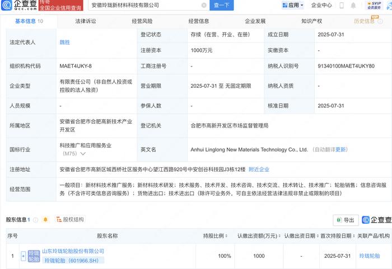Expand shareholder row 1 plus icon
This screenshot has height=269, width=392.
click(x=24, y=256)
